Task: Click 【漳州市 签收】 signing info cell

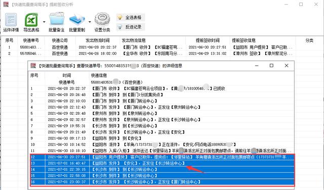Action: (x=262, y=54)
